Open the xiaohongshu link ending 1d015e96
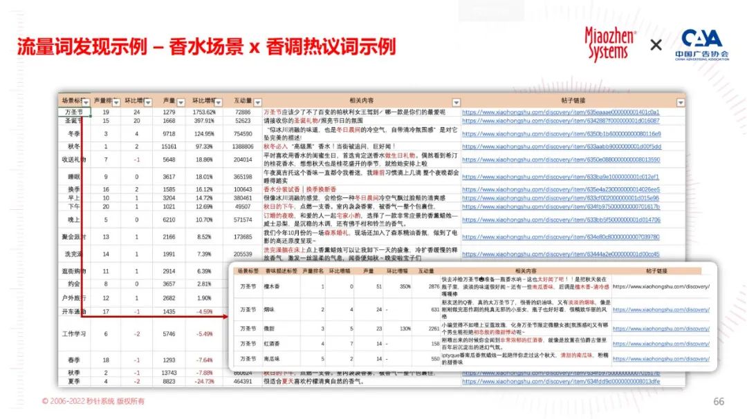 point(561,198)
